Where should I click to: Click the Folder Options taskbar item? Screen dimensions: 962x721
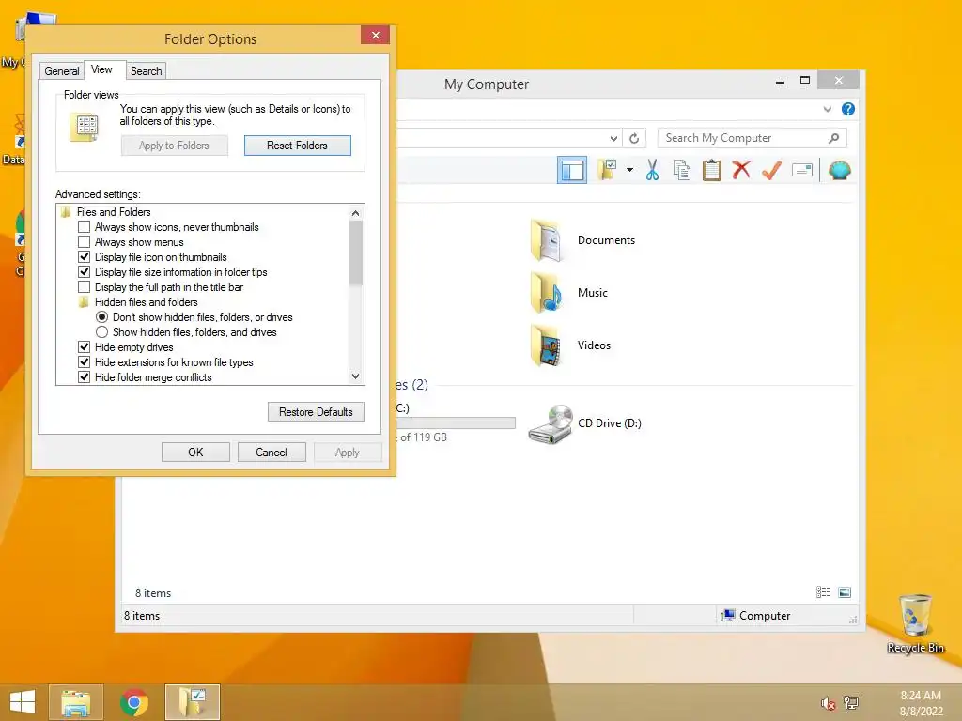tap(192, 702)
